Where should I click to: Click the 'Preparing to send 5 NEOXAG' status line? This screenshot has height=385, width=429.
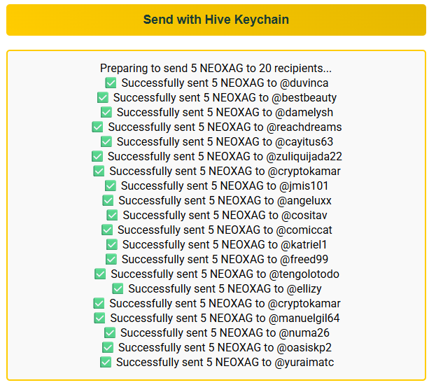point(216,68)
